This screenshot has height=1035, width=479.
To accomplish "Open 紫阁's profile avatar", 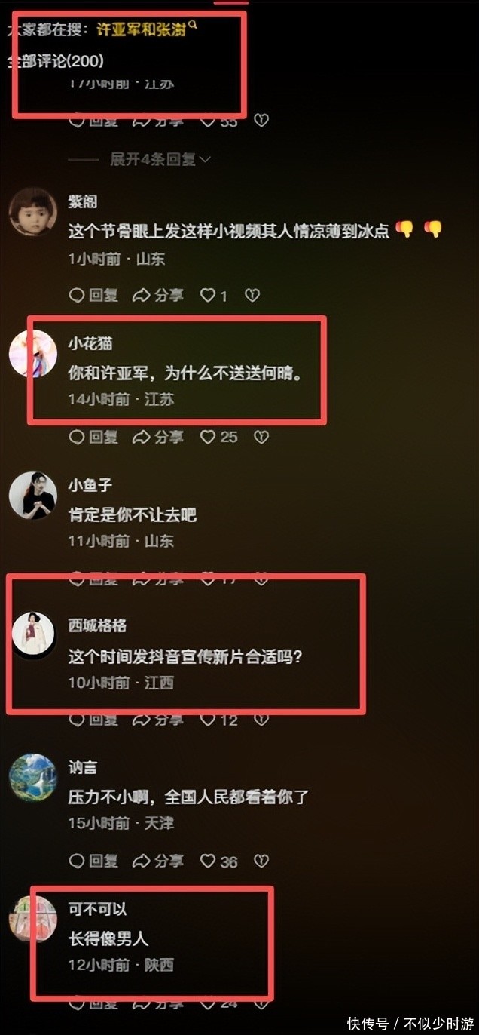I will (32, 212).
